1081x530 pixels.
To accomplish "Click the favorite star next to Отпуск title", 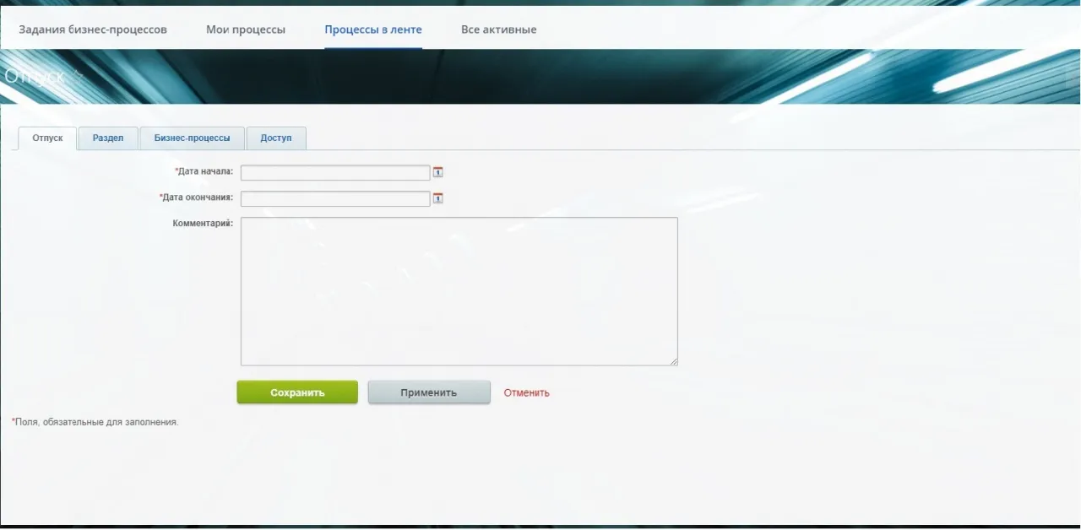I will pos(78,76).
